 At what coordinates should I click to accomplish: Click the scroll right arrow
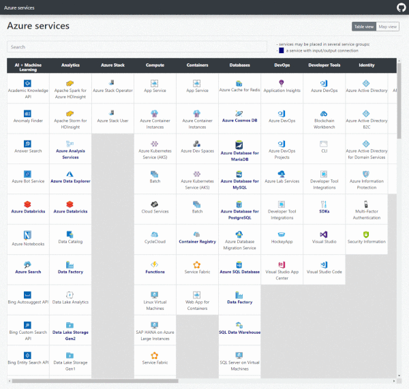click(394, 381)
